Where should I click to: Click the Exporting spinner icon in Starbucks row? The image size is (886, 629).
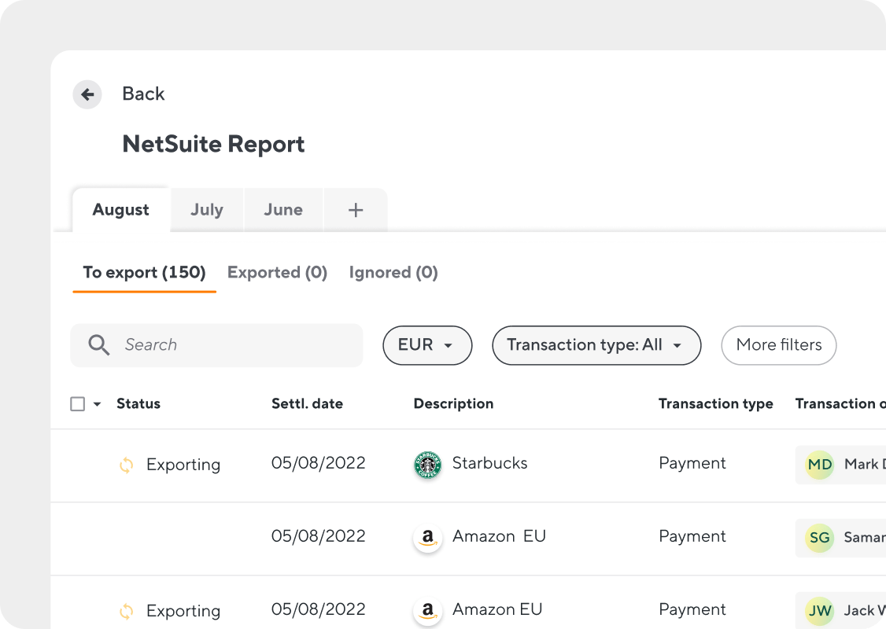127,465
